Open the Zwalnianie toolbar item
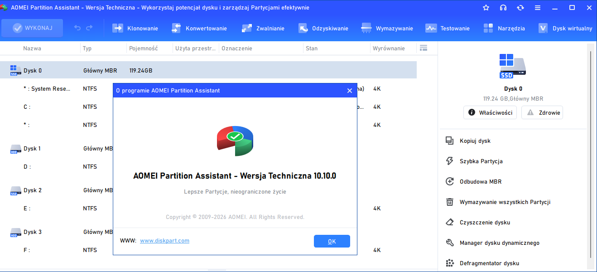Image resolution: width=597 pixels, height=272 pixels. [x=263, y=28]
